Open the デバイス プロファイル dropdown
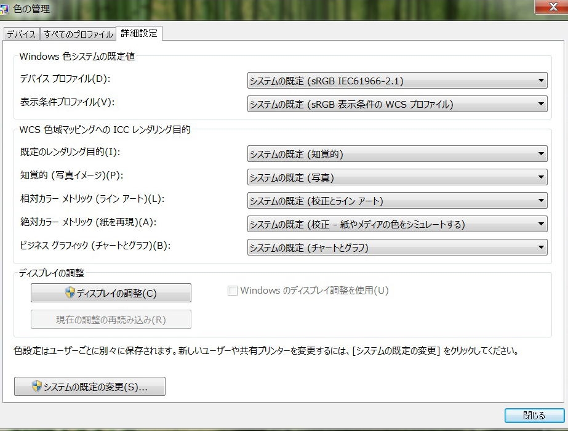This screenshot has height=431, width=568. tap(397, 81)
